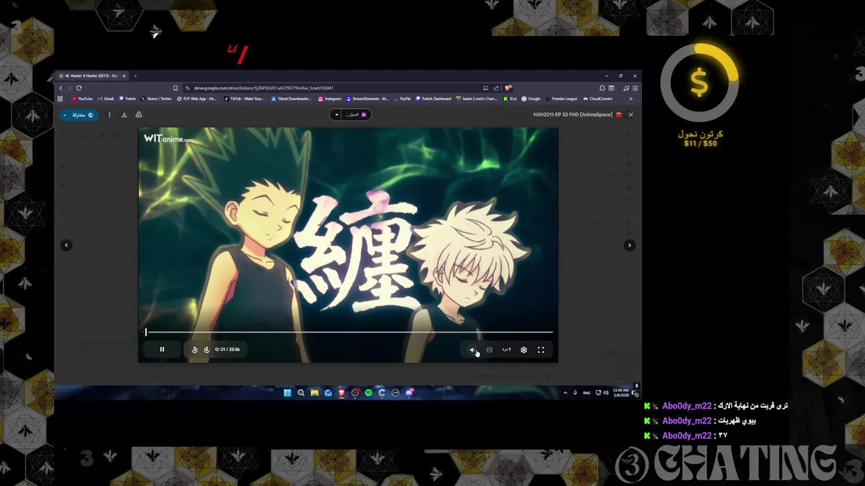Skip forward ten seconds in the video
865x486 pixels.
click(207, 350)
